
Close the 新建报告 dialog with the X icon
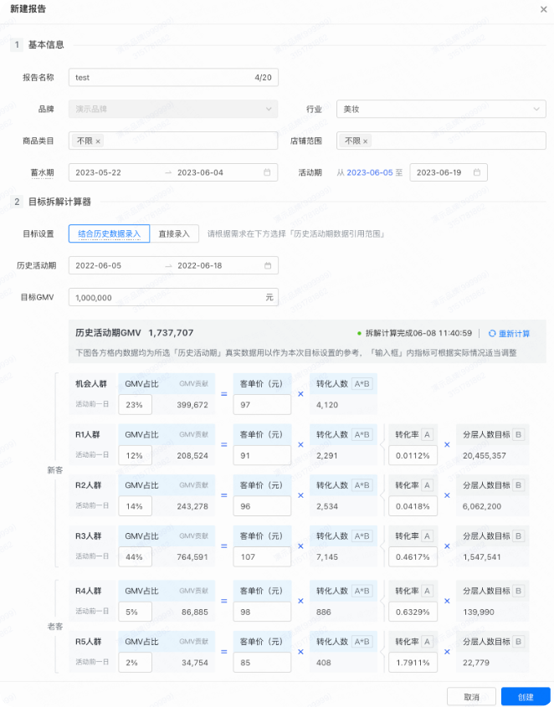pos(544,9)
